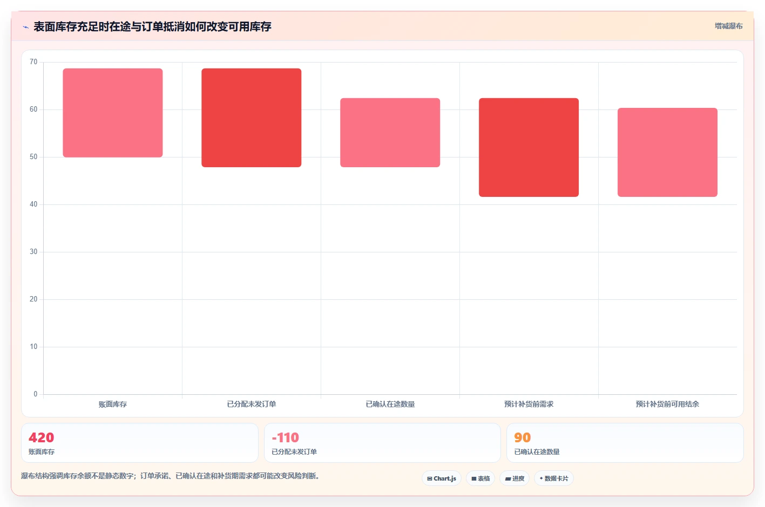Select the 预计补货前可用结余 bar

coord(667,152)
